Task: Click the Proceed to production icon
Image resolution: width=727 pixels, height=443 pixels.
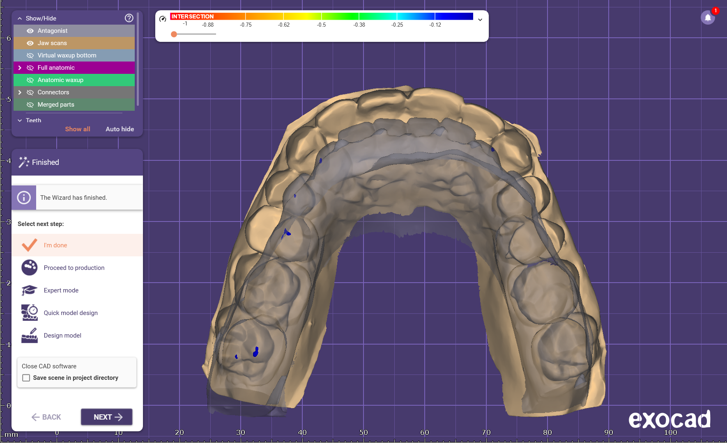Action: [30, 268]
